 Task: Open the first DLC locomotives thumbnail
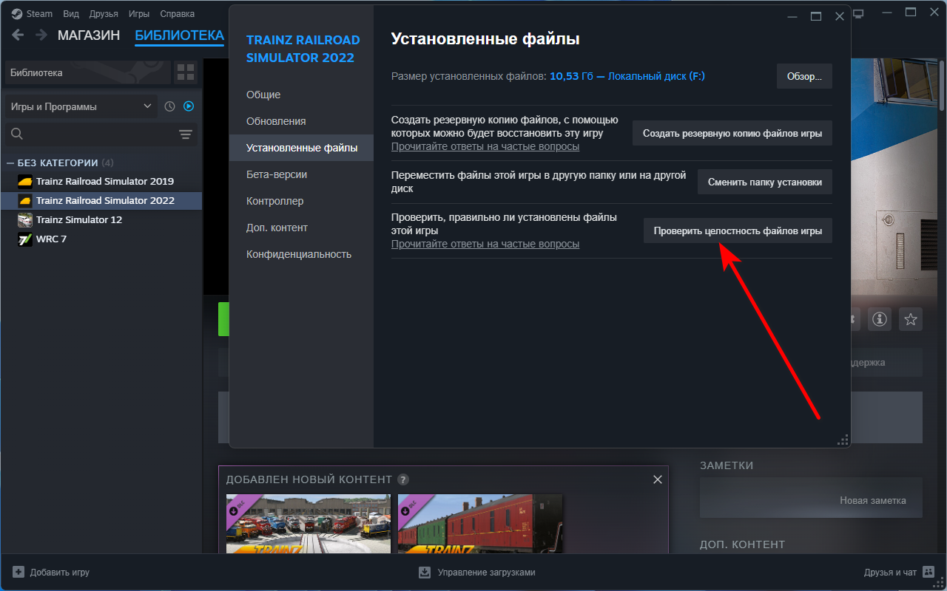pos(308,524)
